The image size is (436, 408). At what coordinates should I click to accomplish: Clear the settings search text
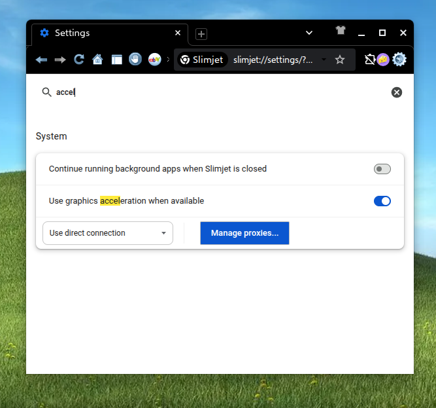pyautogui.click(x=397, y=92)
